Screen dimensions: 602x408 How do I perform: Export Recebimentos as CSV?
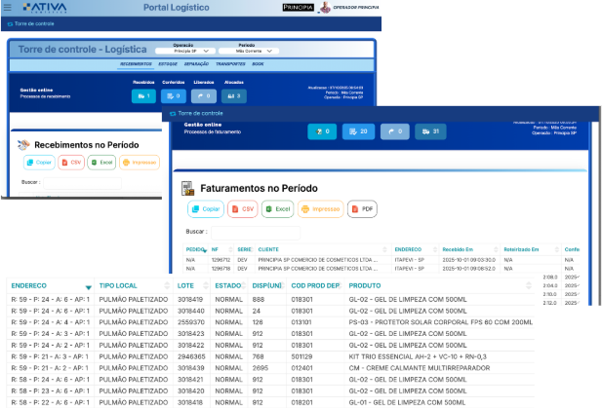[71, 163]
